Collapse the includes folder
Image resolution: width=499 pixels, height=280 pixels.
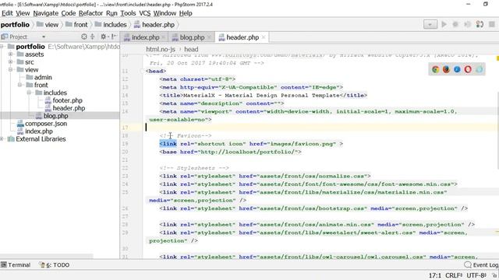(29, 93)
